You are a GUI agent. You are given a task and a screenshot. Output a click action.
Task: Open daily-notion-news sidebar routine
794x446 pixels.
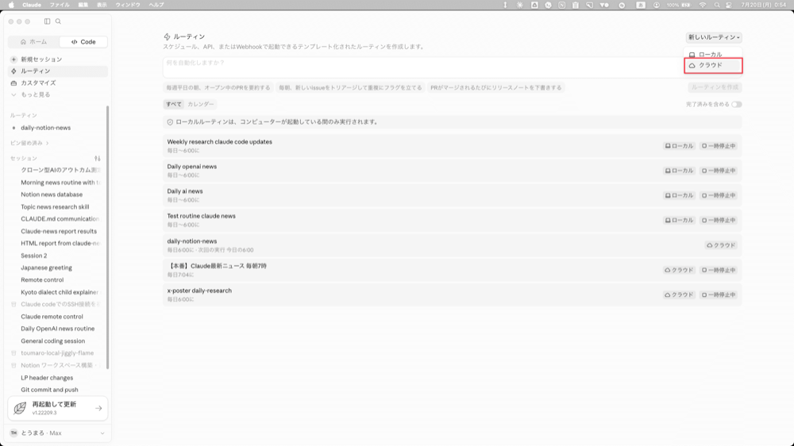[56, 128]
